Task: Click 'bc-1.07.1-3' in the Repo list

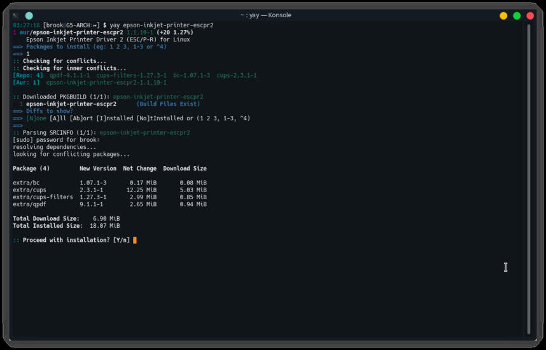Action: pyautogui.click(x=192, y=75)
